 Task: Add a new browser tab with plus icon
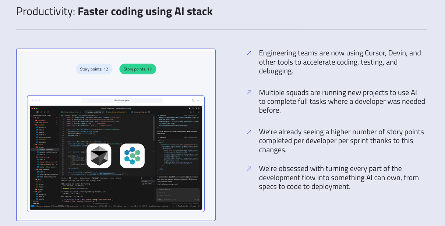coord(198,101)
